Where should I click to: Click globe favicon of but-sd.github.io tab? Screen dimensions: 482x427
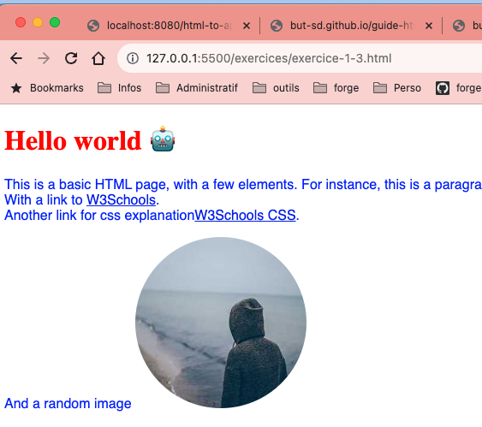click(277, 26)
